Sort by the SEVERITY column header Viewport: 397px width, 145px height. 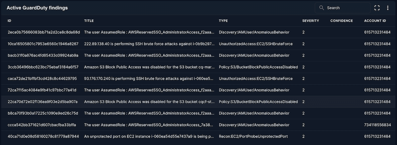point(310,21)
